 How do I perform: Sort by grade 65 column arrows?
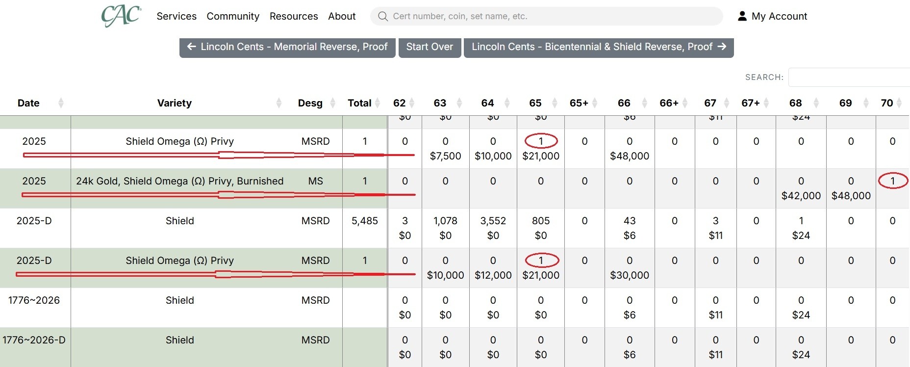(x=555, y=103)
